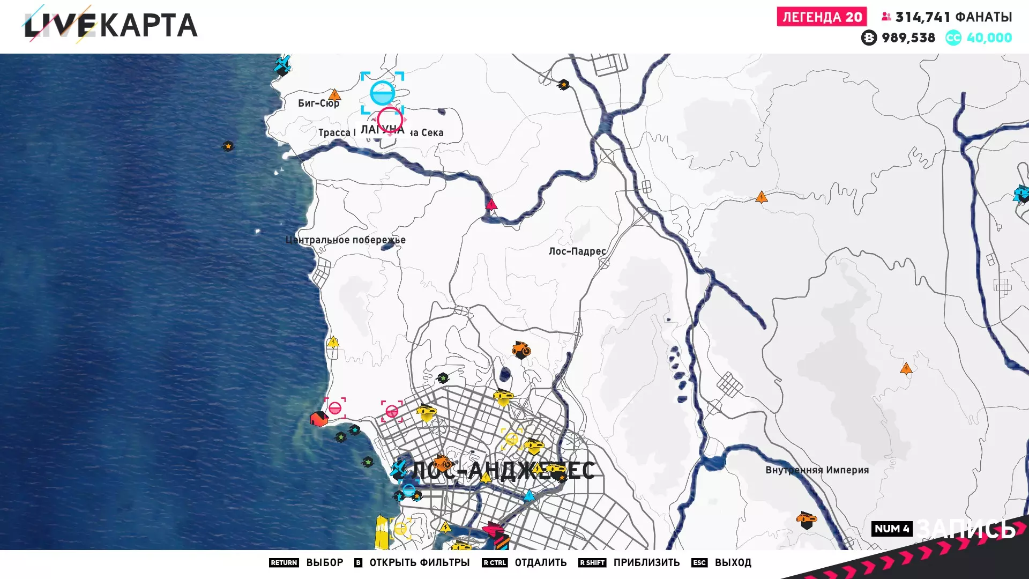This screenshot has height=579, width=1029.
Task: Start recording via NUM 4 ЗАПИСЬ
Action: (943, 529)
